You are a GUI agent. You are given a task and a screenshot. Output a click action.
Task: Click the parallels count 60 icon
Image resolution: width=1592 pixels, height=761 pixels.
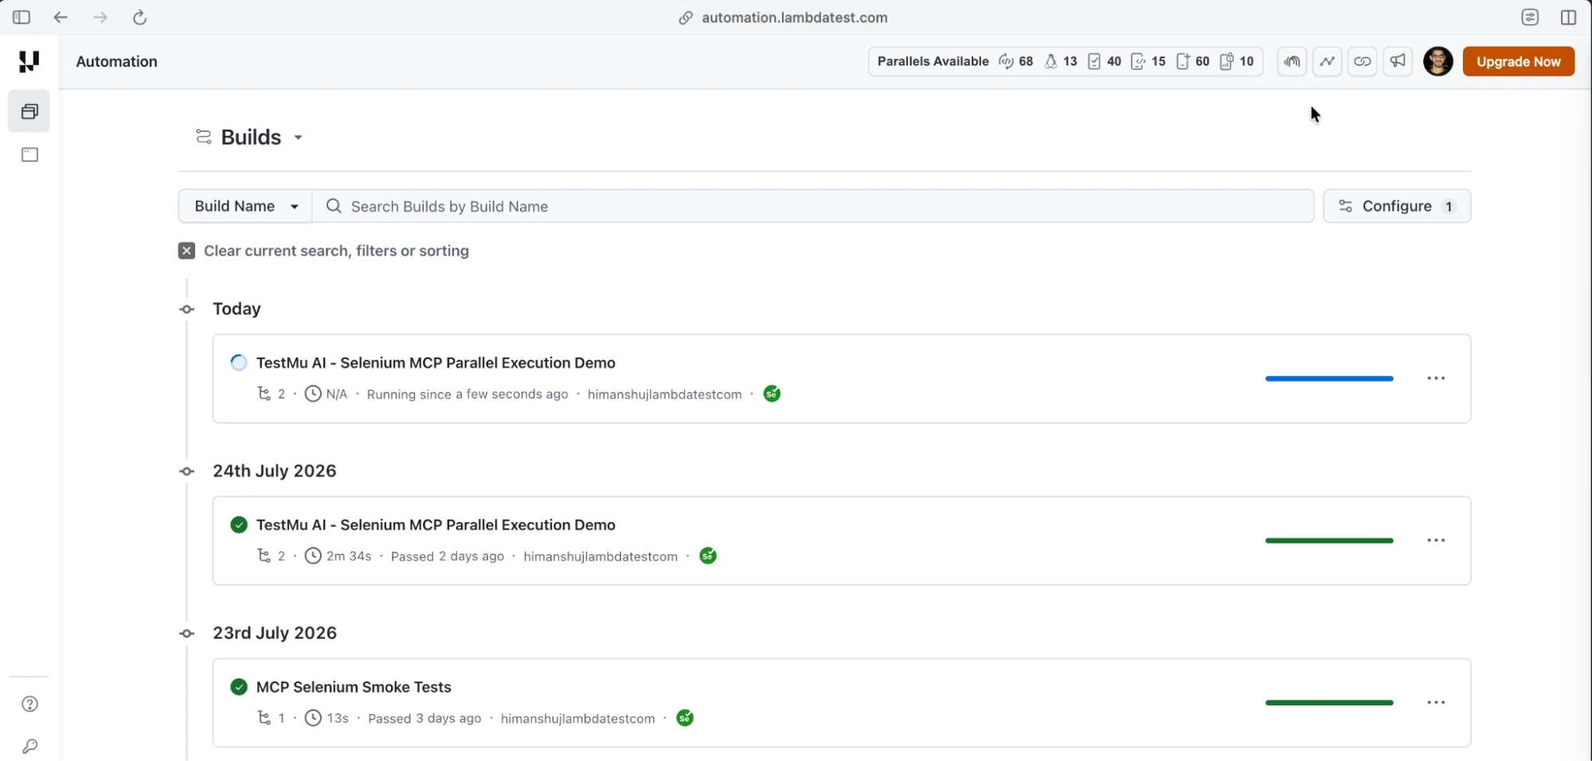pyautogui.click(x=1183, y=61)
